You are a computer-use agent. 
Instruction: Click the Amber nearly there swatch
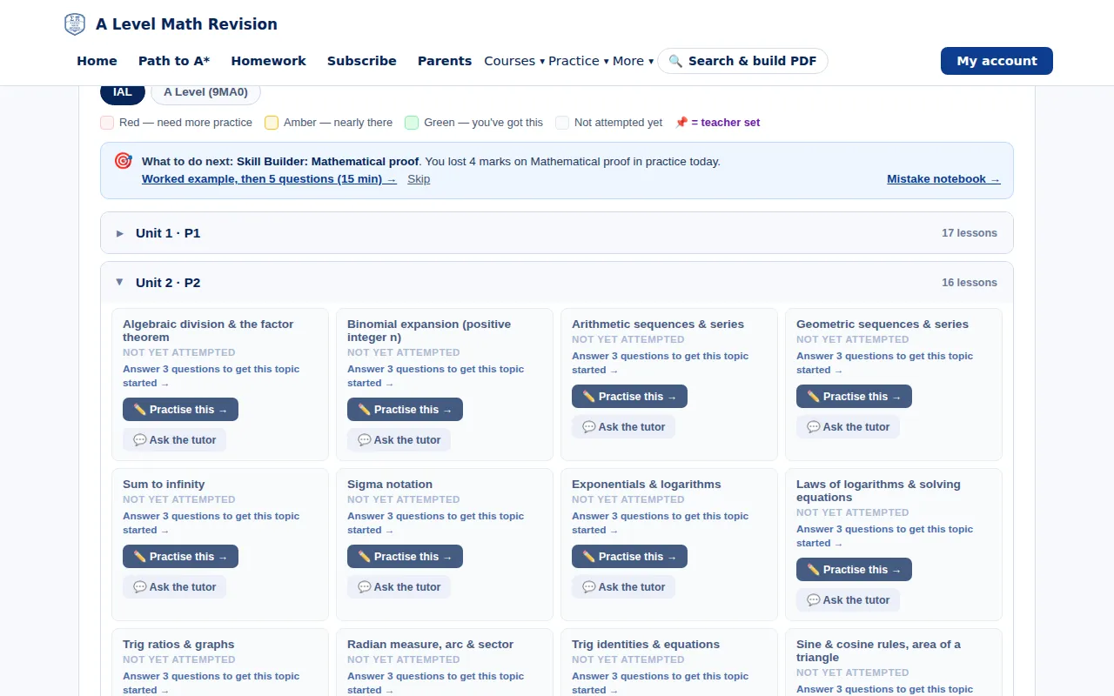[x=272, y=123]
